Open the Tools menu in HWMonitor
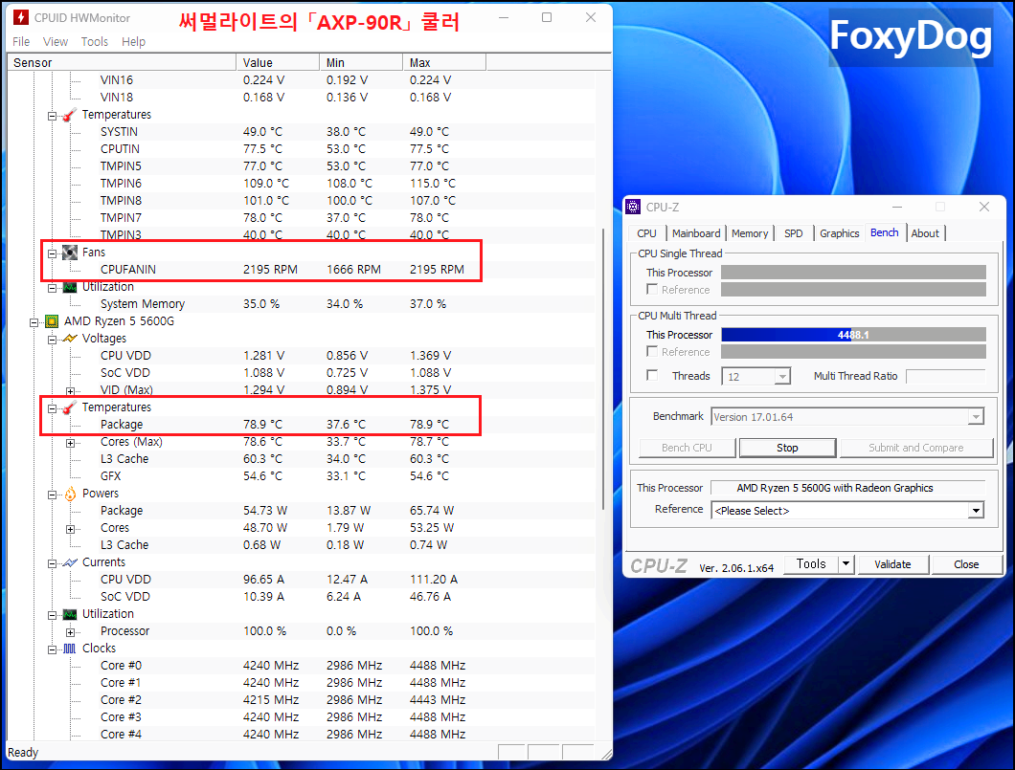The height and width of the screenshot is (770, 1015). 95,41
